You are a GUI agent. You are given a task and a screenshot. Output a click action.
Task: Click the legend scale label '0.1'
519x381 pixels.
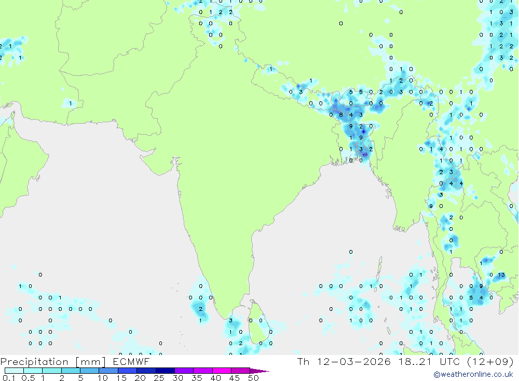click(9, 378)
